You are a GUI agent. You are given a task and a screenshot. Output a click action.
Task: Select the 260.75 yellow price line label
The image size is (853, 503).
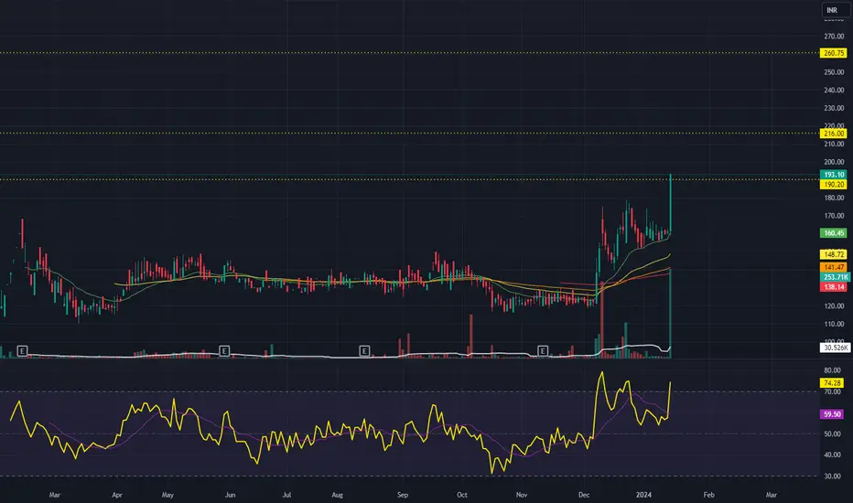834,53
